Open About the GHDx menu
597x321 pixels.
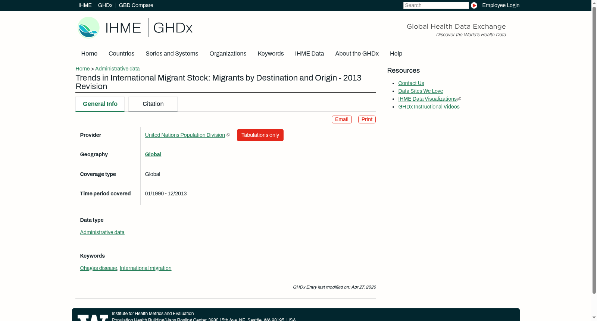click(x=357, y=54)
